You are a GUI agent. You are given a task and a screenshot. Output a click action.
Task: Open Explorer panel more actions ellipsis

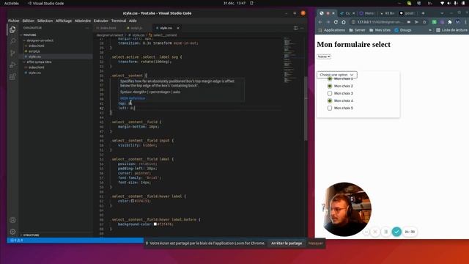click(87, 28)
